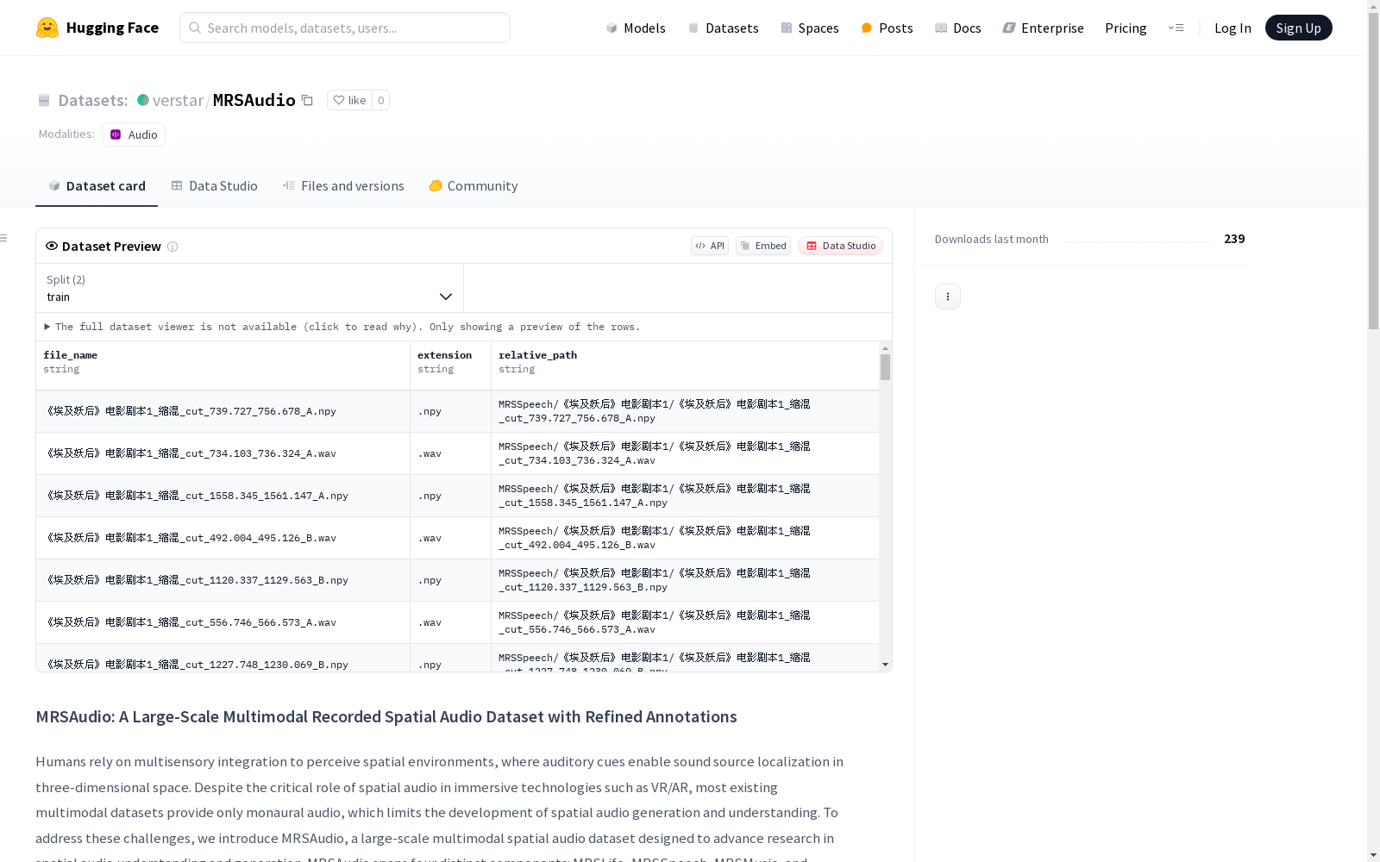Screen dimensions: 1380x862
Task: Select the cut_492.004_495.126_B.wav file name cell
Action: [x=223, y=538]
